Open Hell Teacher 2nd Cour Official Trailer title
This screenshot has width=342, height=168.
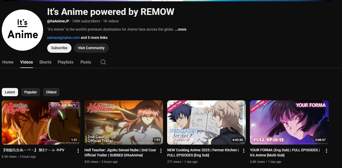point(120,153)
